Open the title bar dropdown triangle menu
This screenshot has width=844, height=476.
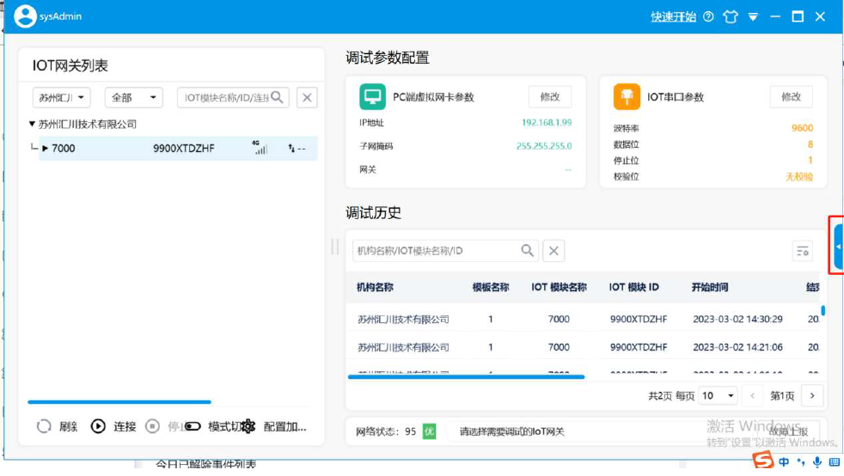click(x=753, y=17)
